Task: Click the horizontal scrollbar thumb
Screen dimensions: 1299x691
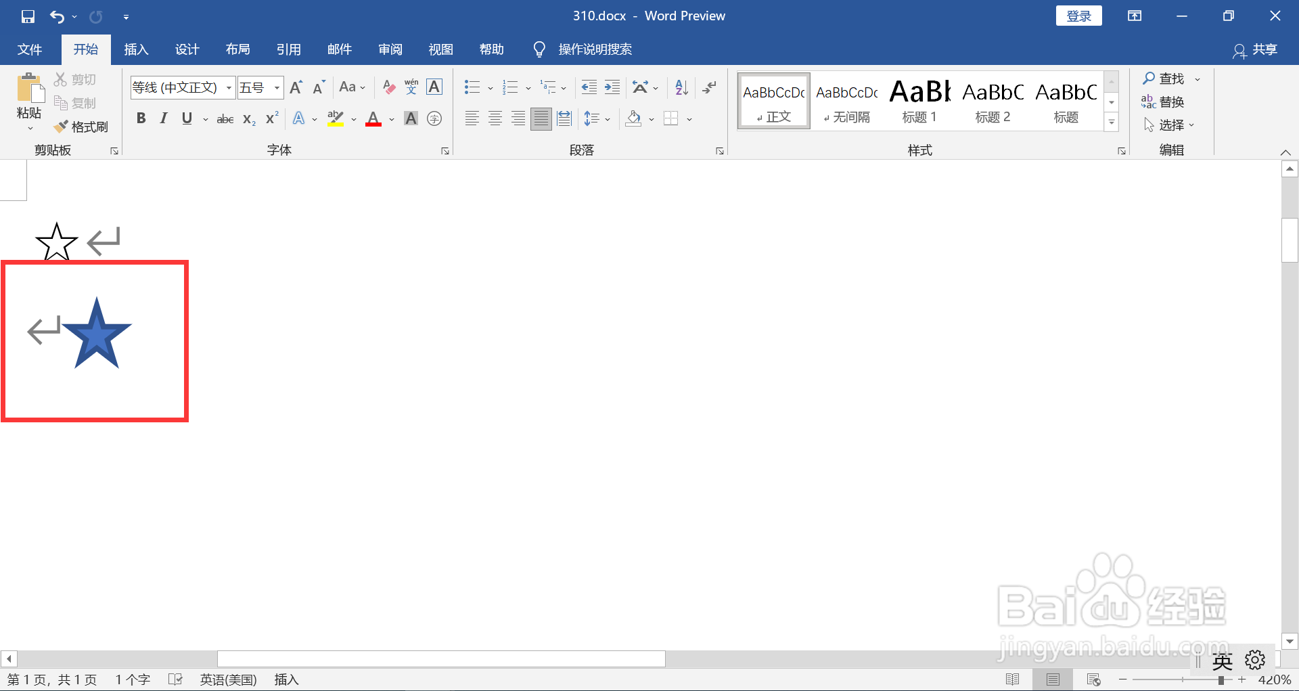Action: tap(441, 659)
